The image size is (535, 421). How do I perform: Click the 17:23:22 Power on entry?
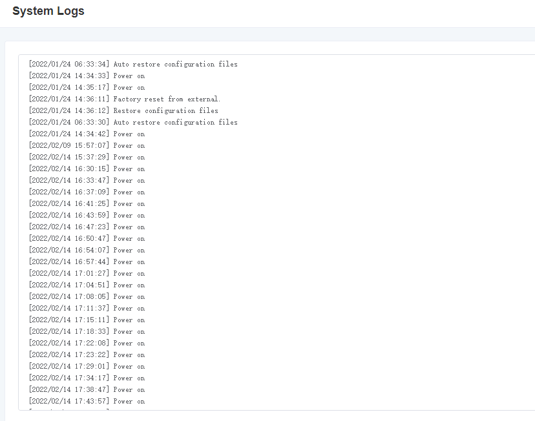point(87,354)
